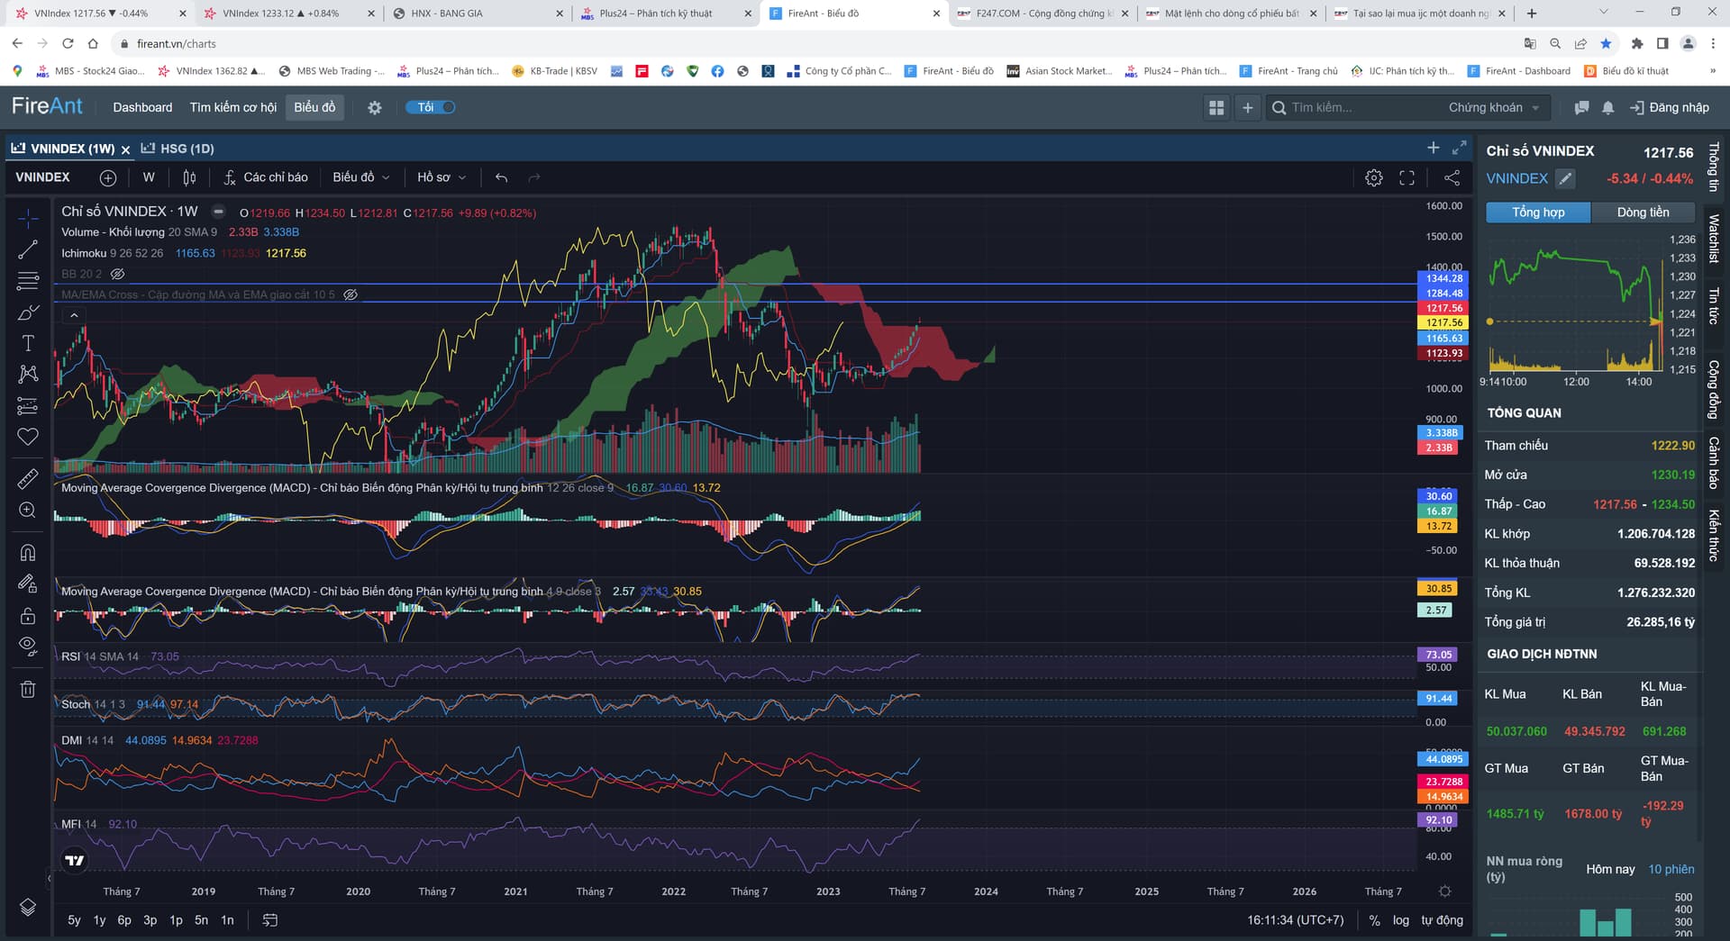Expand the Biểu đồ dropdown

(360, 177)
